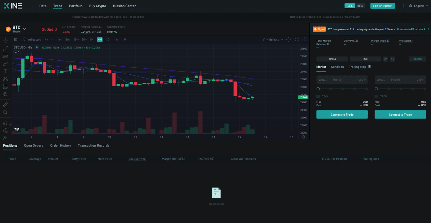
Task: Set chart interval to 1D
Action: [x=108, y=40]
